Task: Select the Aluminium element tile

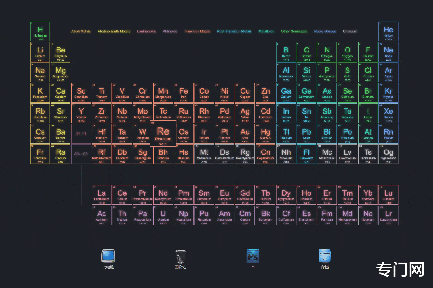Action: point(286,72)
